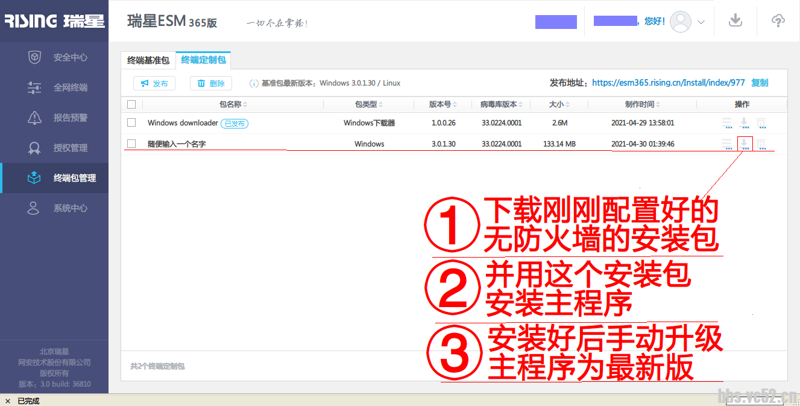Viewport: 800px width, 406px height.
Task: Click the 删除 button
Action: pos(211,83)
